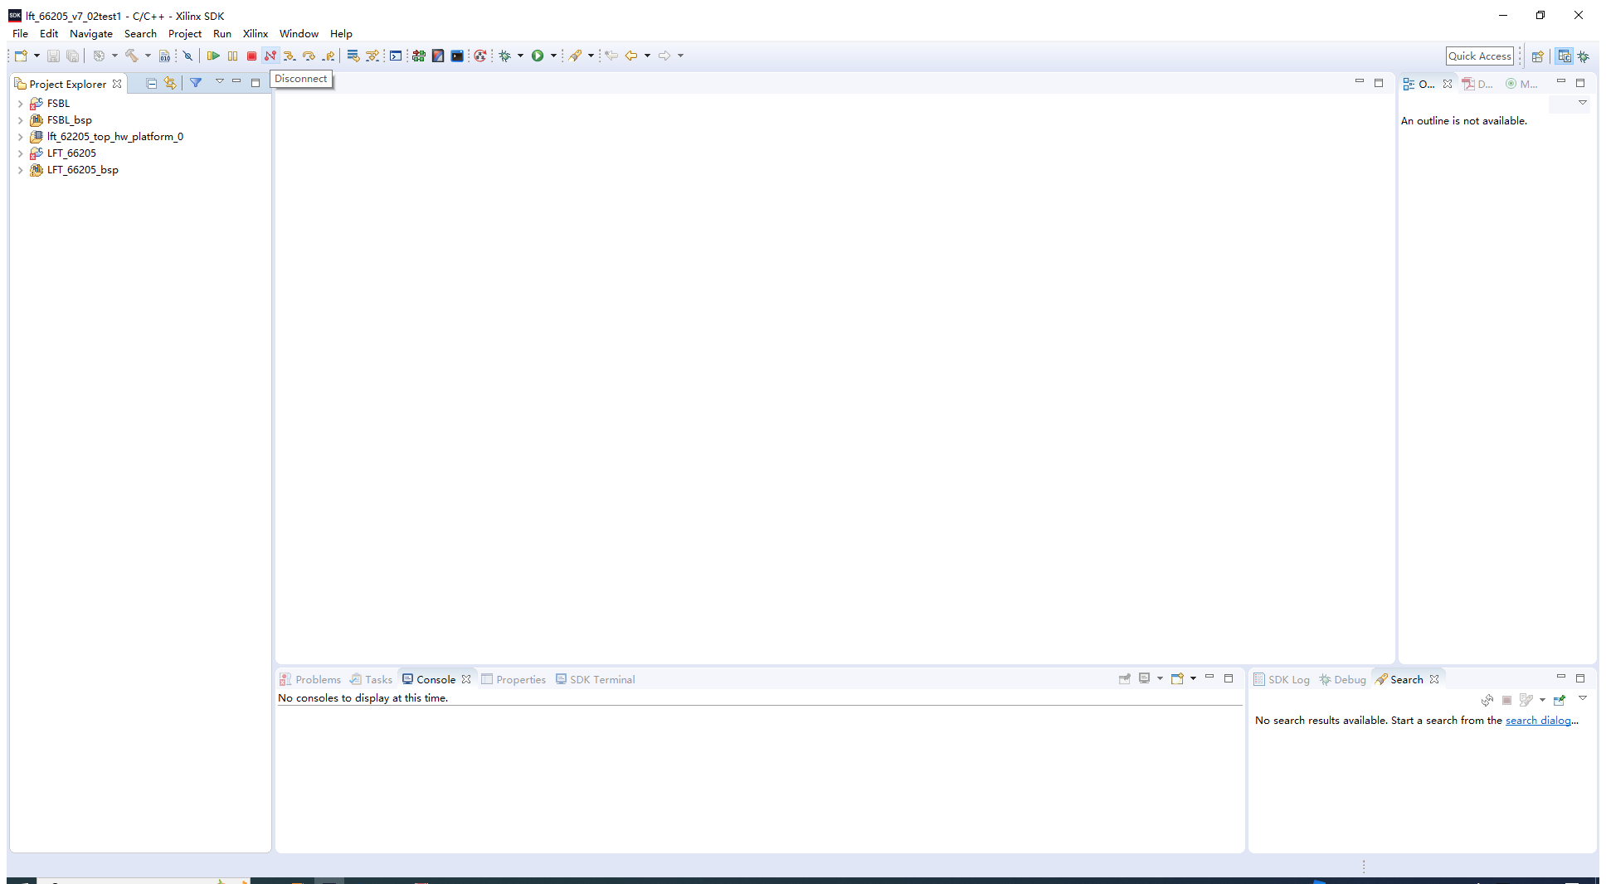Open the Run button dropdown arrow
Screen dimensions: 1606x884
(553, 56)
